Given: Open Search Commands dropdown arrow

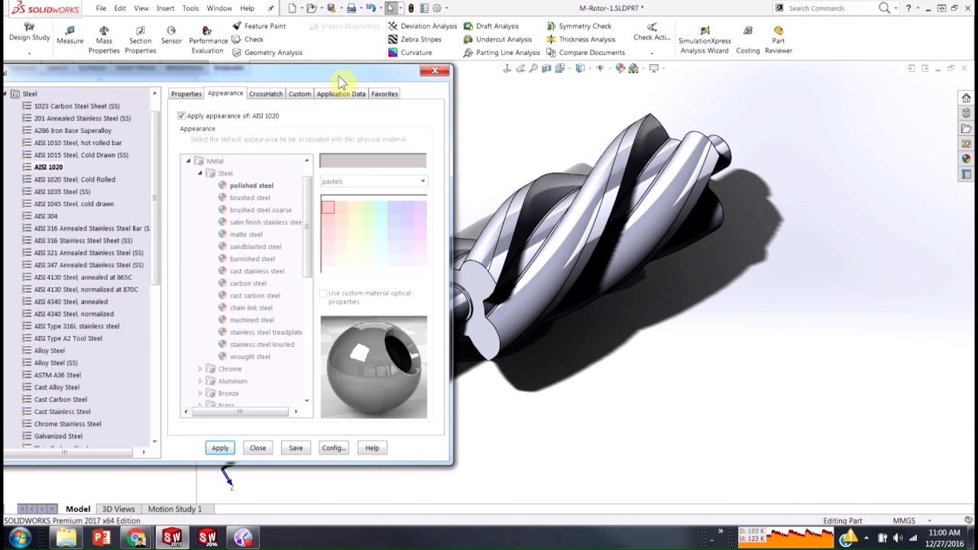Looking at the screenshot, I should [895, 8].
